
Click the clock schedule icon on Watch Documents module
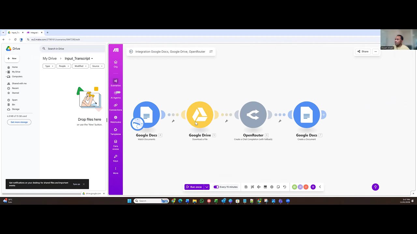tap(137, 123)
